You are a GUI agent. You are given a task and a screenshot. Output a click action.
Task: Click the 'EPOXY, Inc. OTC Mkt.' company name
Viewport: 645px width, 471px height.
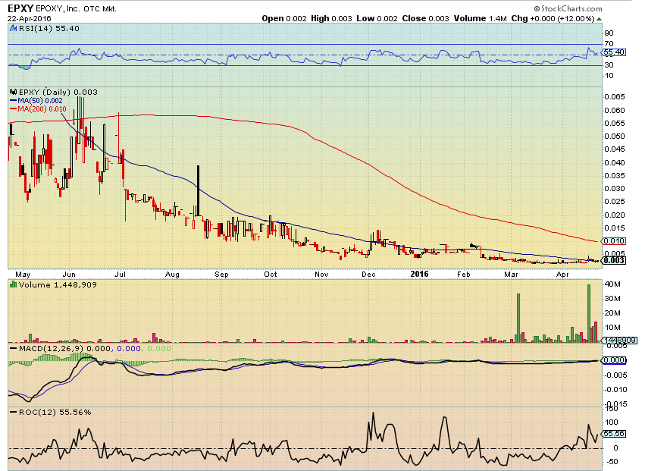[76, 8]
